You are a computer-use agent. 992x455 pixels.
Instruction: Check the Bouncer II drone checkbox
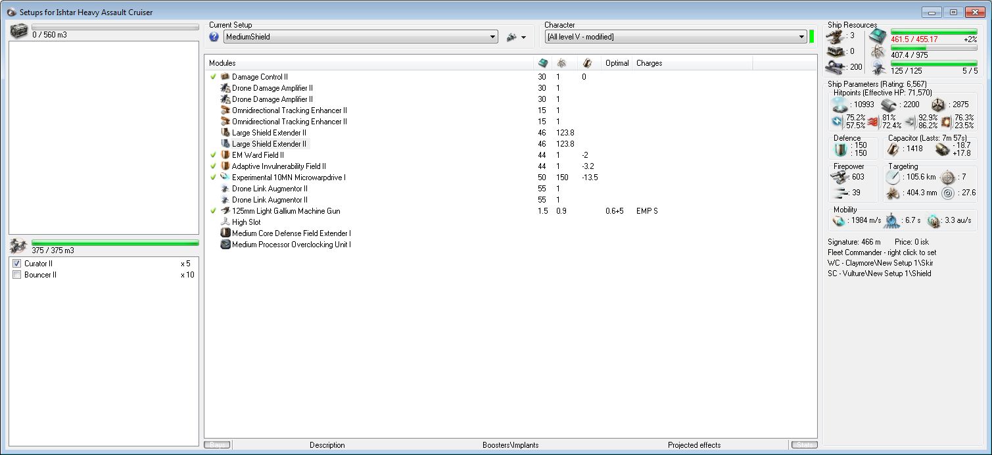point(17,275)
